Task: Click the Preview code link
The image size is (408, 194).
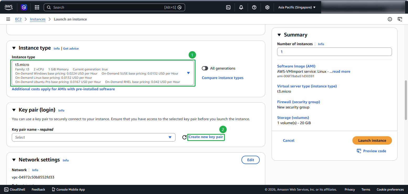Action: [375, 151]
